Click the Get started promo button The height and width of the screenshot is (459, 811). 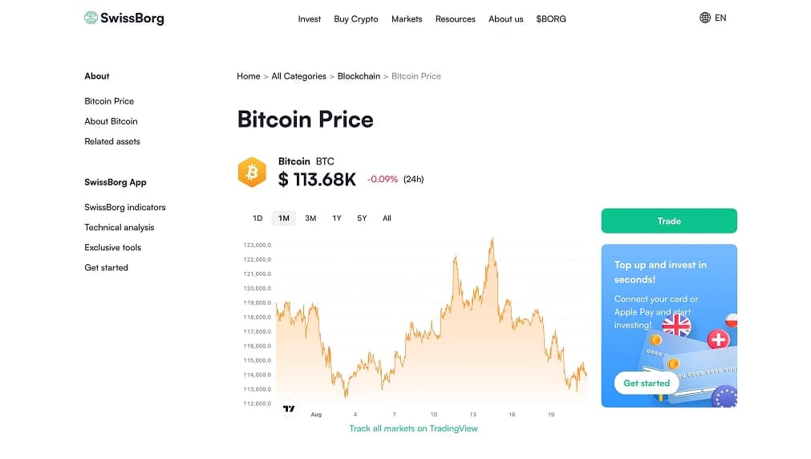[x=647, y=383]
